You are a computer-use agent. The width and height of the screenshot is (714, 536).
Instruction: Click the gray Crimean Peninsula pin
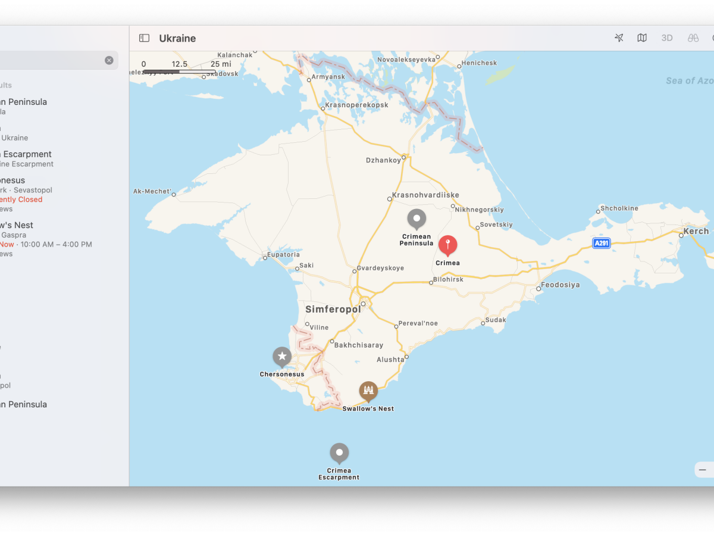416,219
